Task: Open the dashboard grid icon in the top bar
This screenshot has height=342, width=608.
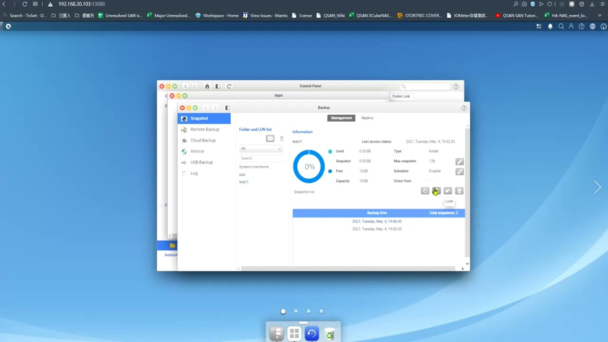Action: click(x=539, y=27)
